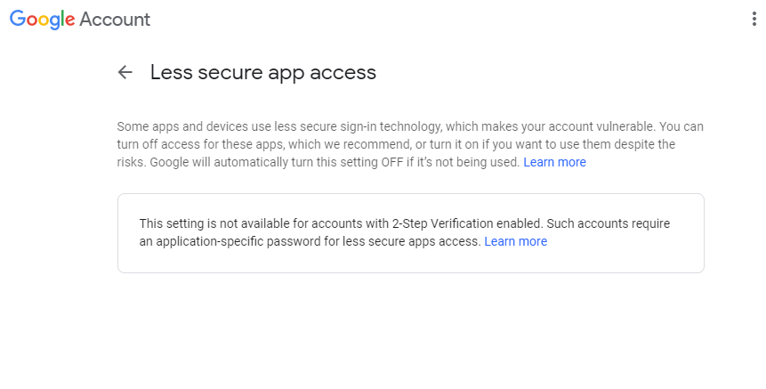
Task: Go back using the left arrow icon
Action: coord(125,73)
